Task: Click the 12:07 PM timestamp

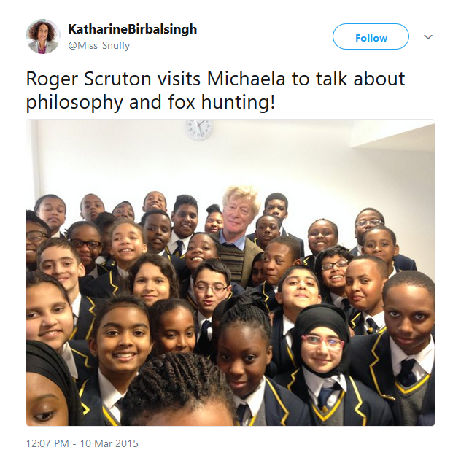Action: [x=47, y=443]
